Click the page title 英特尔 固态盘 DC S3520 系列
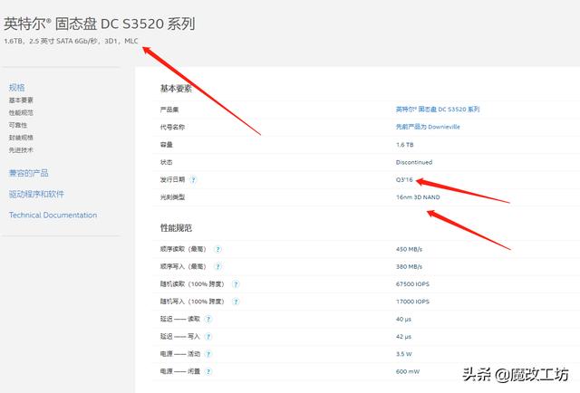The width and height of the screenshot is (580, 393). (99, 24)
